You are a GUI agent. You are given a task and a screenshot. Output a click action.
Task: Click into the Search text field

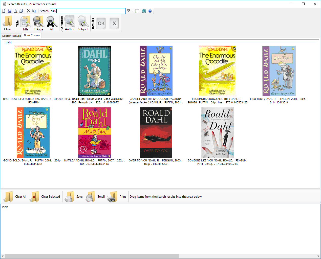(88, 11)
